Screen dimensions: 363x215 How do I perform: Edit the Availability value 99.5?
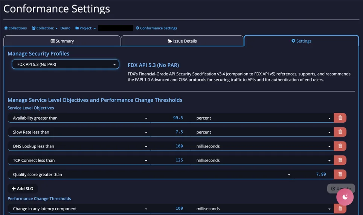tap(171, 118)
